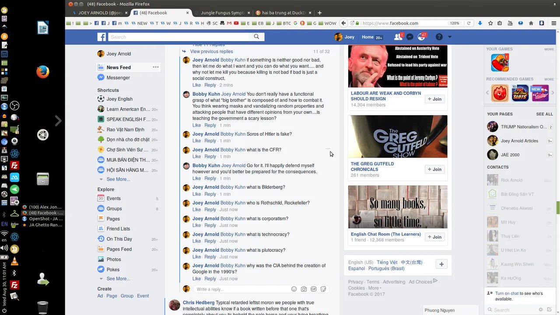Open Joey profile in top bar
The image size is (560, 315).
pyautogui.click(x=344, y=37)
